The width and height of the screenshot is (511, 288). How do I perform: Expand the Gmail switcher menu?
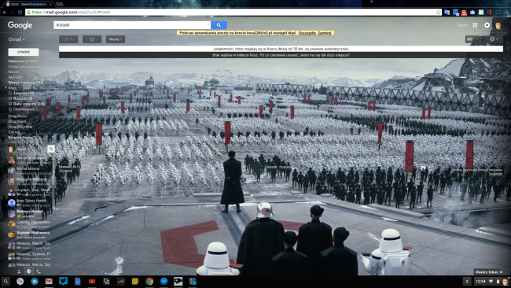pyautogui.click(x=17, y=39)
